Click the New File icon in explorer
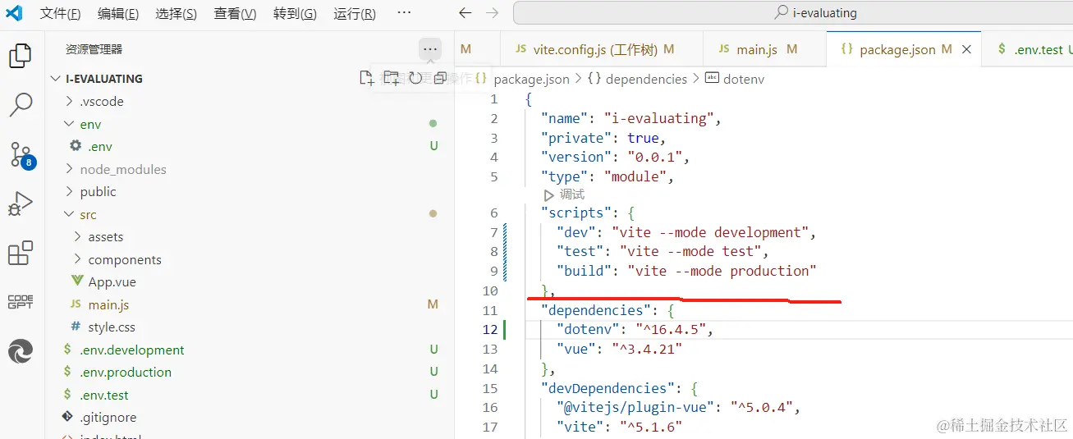The width and height of the screenshot is (1073, 439). 367,78
